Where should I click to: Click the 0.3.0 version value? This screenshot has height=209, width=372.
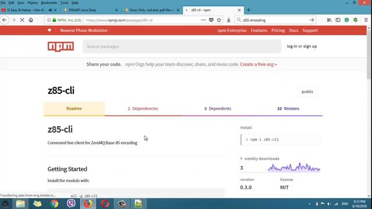(x=246, y=188)
